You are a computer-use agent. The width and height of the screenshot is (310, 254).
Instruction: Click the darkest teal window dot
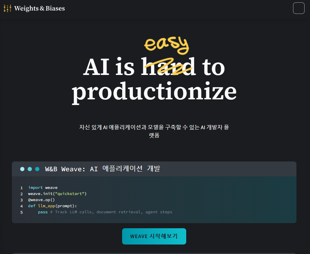(37, 169)
